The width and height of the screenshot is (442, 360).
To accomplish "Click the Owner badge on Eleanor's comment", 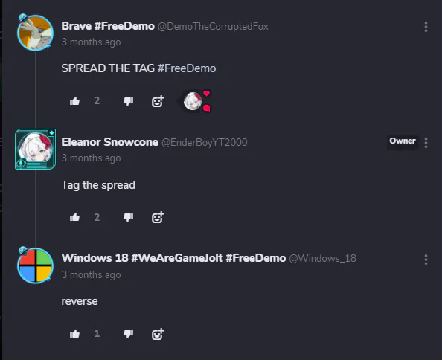I will (403, 141).
